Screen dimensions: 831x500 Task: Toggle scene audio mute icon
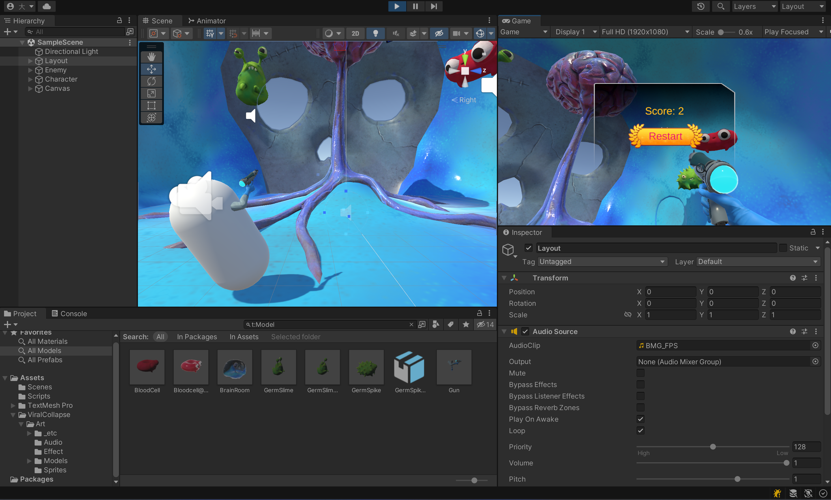pos(396,33)
